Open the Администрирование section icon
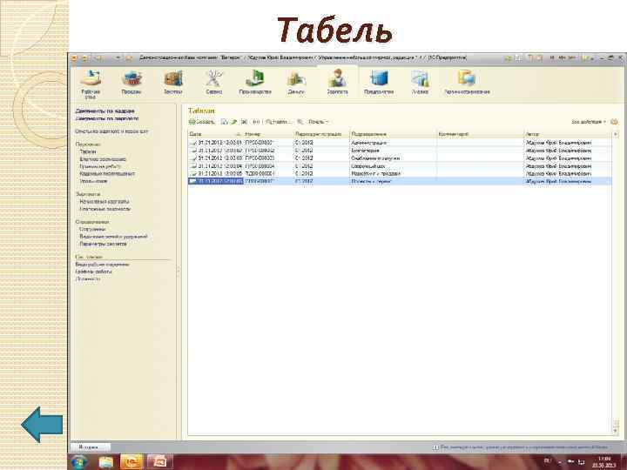This screenshot has height=470, width=627. [467, 83]
